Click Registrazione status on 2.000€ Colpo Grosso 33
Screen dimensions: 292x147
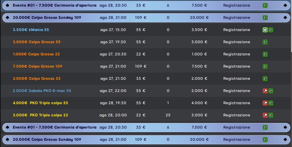click(237, 79)
